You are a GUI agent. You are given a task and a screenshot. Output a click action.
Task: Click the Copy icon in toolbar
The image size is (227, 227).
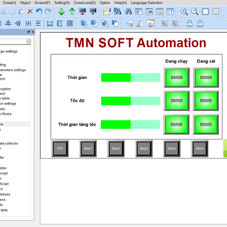[12, 12]
